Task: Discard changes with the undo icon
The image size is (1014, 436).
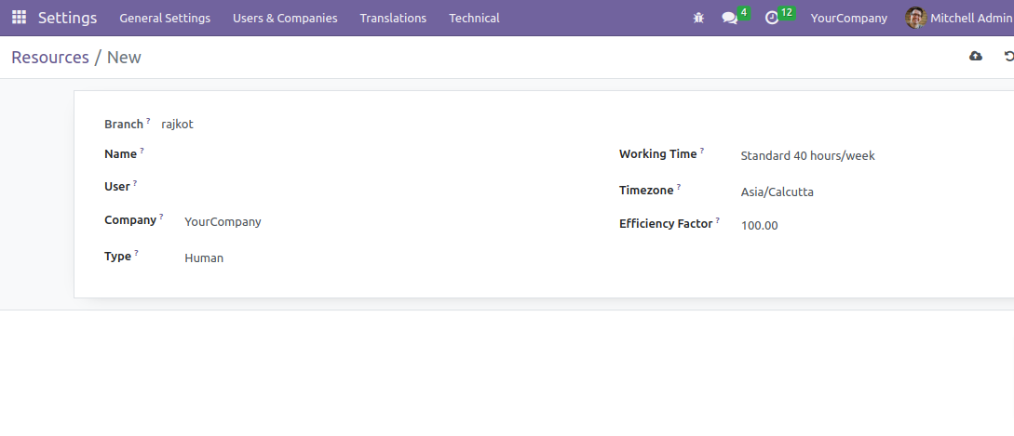Action: (x=1008, y=56)
